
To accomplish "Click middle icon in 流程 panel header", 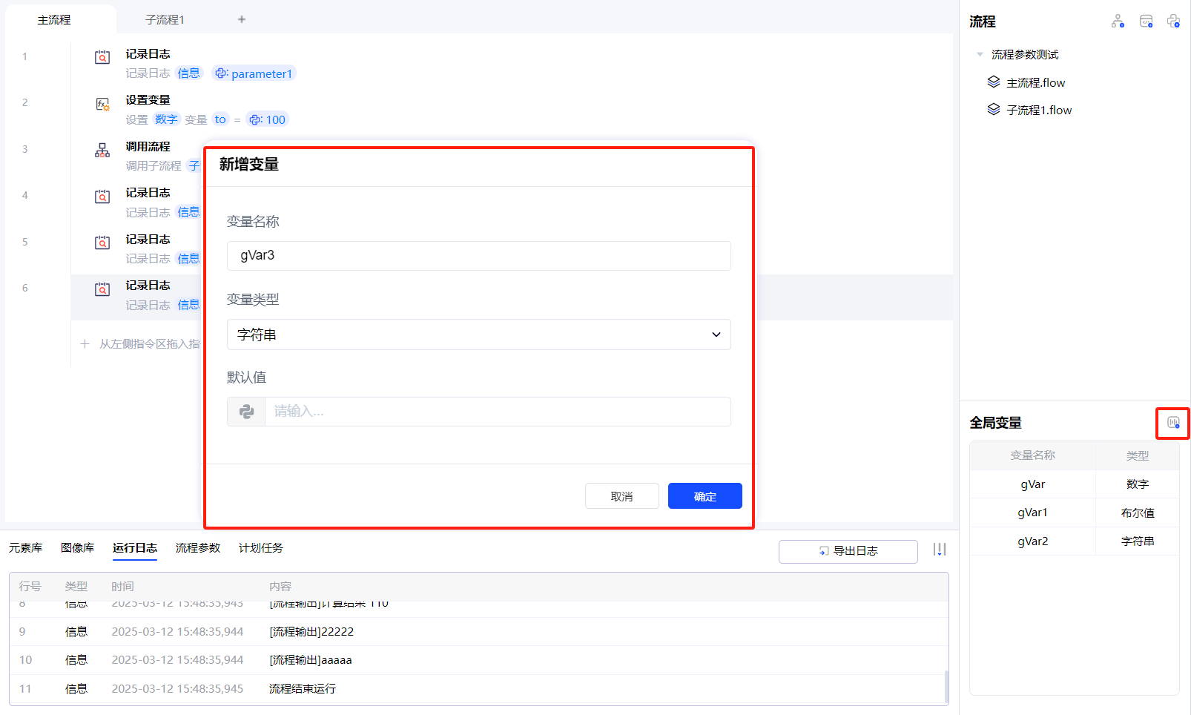I will [1146, 22].
